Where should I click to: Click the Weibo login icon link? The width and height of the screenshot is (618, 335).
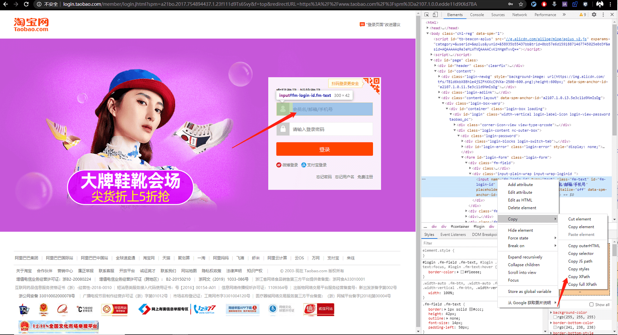[287, 165]
